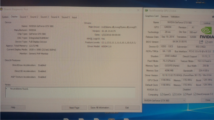The image size is (214, 120).
Task: Click the 398 mm² Die Size value
Action: pos(193,32)
